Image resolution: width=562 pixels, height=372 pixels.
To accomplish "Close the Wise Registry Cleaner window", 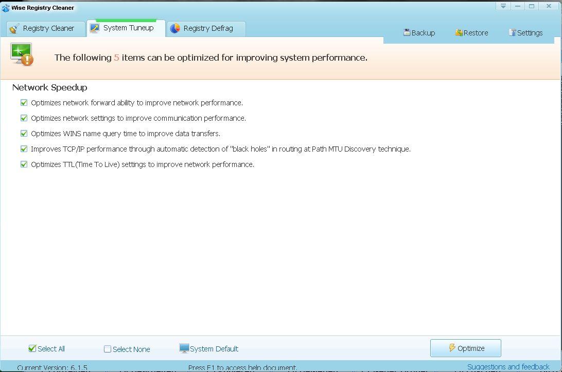I will pyautogui.click(x=549, y=6).
